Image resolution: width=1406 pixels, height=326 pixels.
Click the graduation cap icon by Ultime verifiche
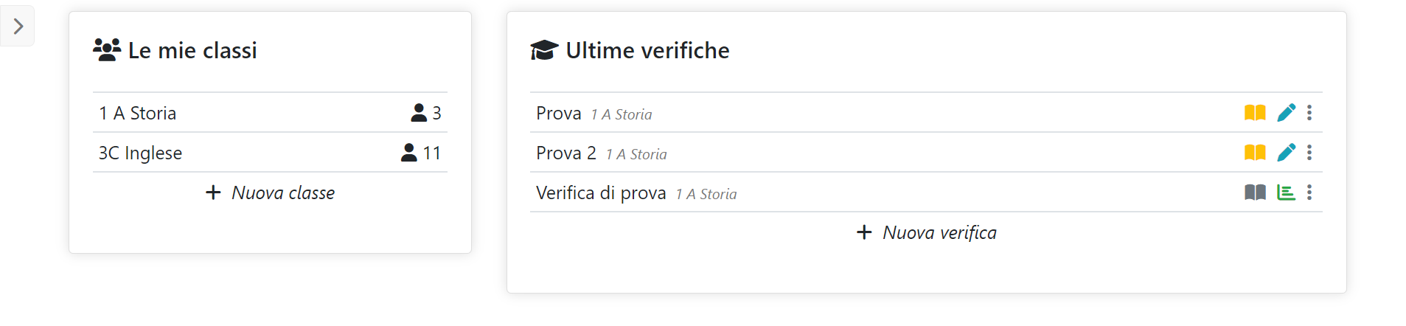(x=544, y=50)
